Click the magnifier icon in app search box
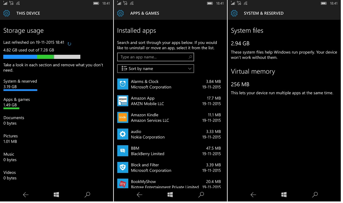 point(190,57)
